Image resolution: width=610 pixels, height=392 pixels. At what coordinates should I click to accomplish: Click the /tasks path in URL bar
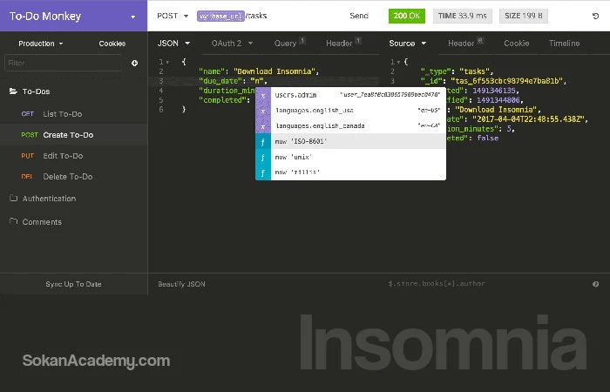click(x=256, y=16)
